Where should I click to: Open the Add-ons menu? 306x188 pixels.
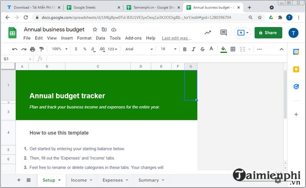coord(133,38)
